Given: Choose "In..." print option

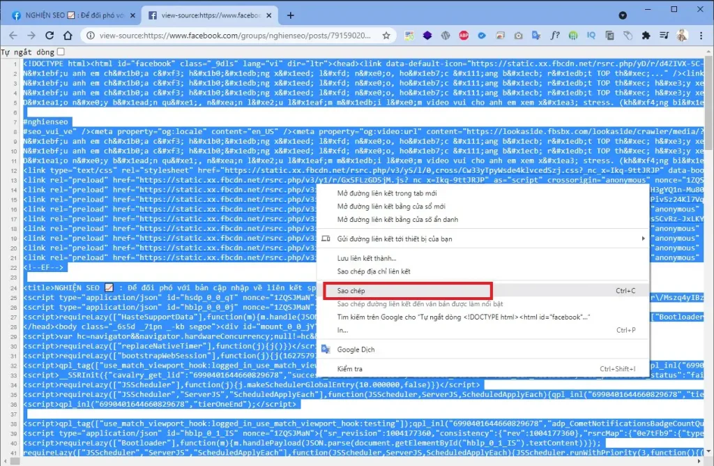Looking at the screenshot, I should pos(483,330).
